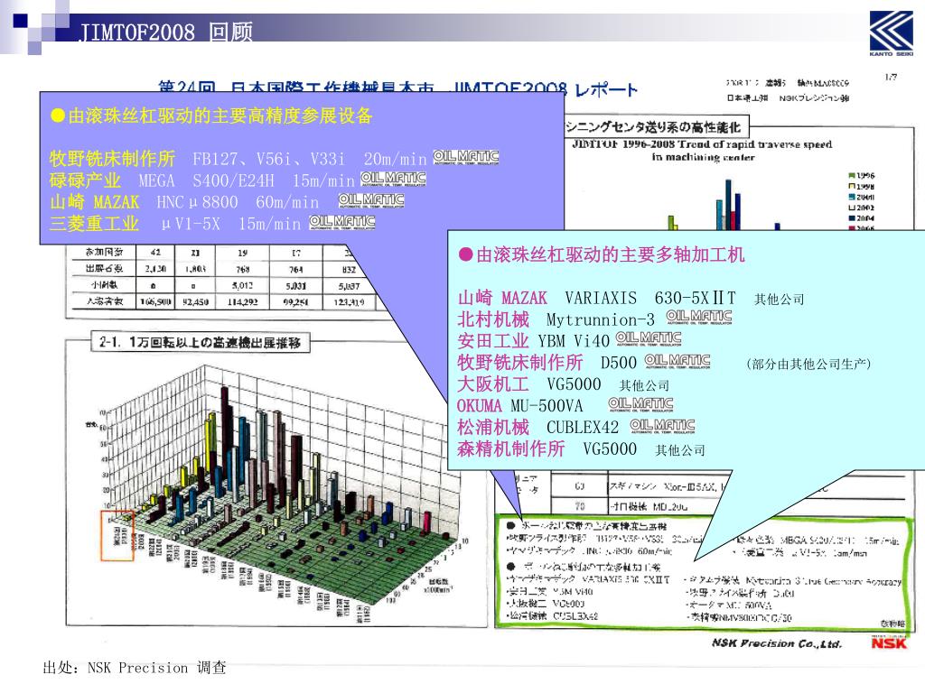
Task: Click the OIL MATIC logo beside YBM Vi40
Action: [x=649, y=339]
